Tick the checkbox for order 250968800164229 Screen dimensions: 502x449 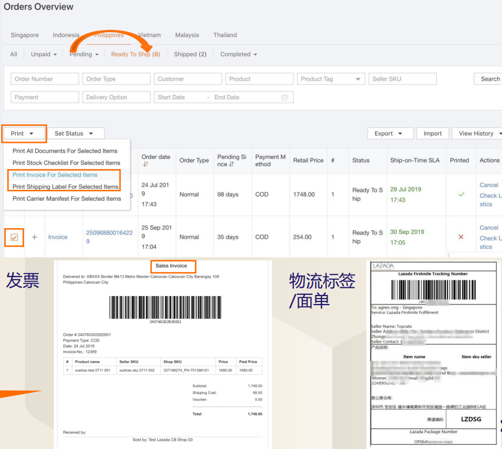(x=14, y=237)
